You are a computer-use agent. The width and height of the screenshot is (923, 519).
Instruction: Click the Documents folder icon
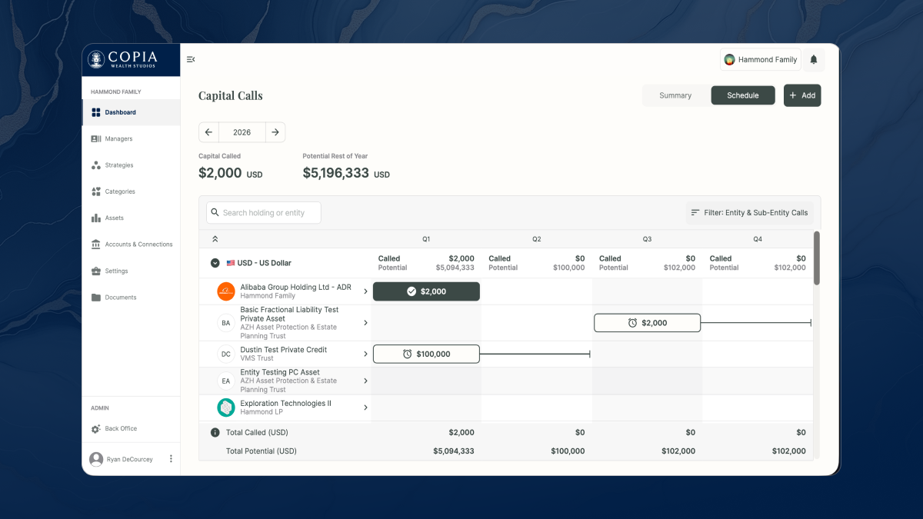(96, 298)
